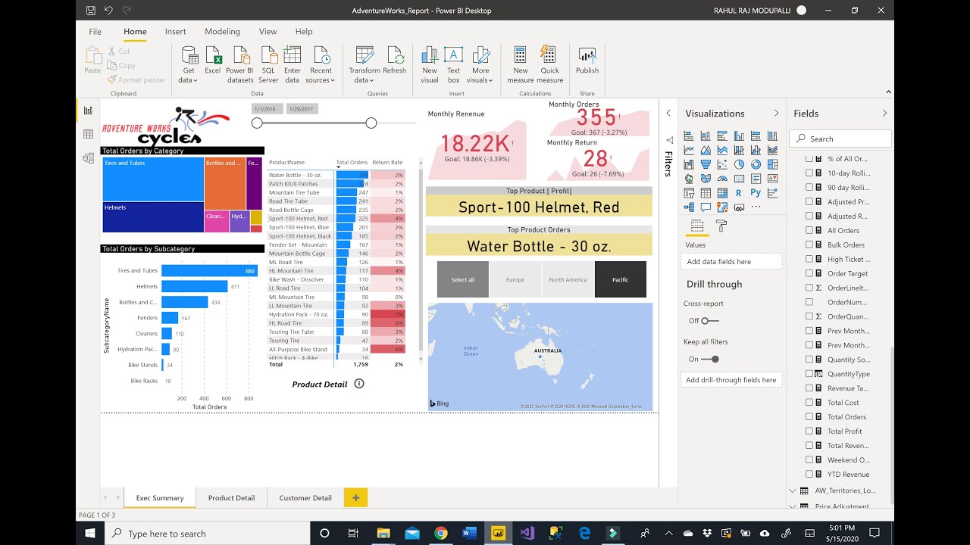Check the Order Target field
This screenshot has height=545, width=970.
tap(809, 273)
